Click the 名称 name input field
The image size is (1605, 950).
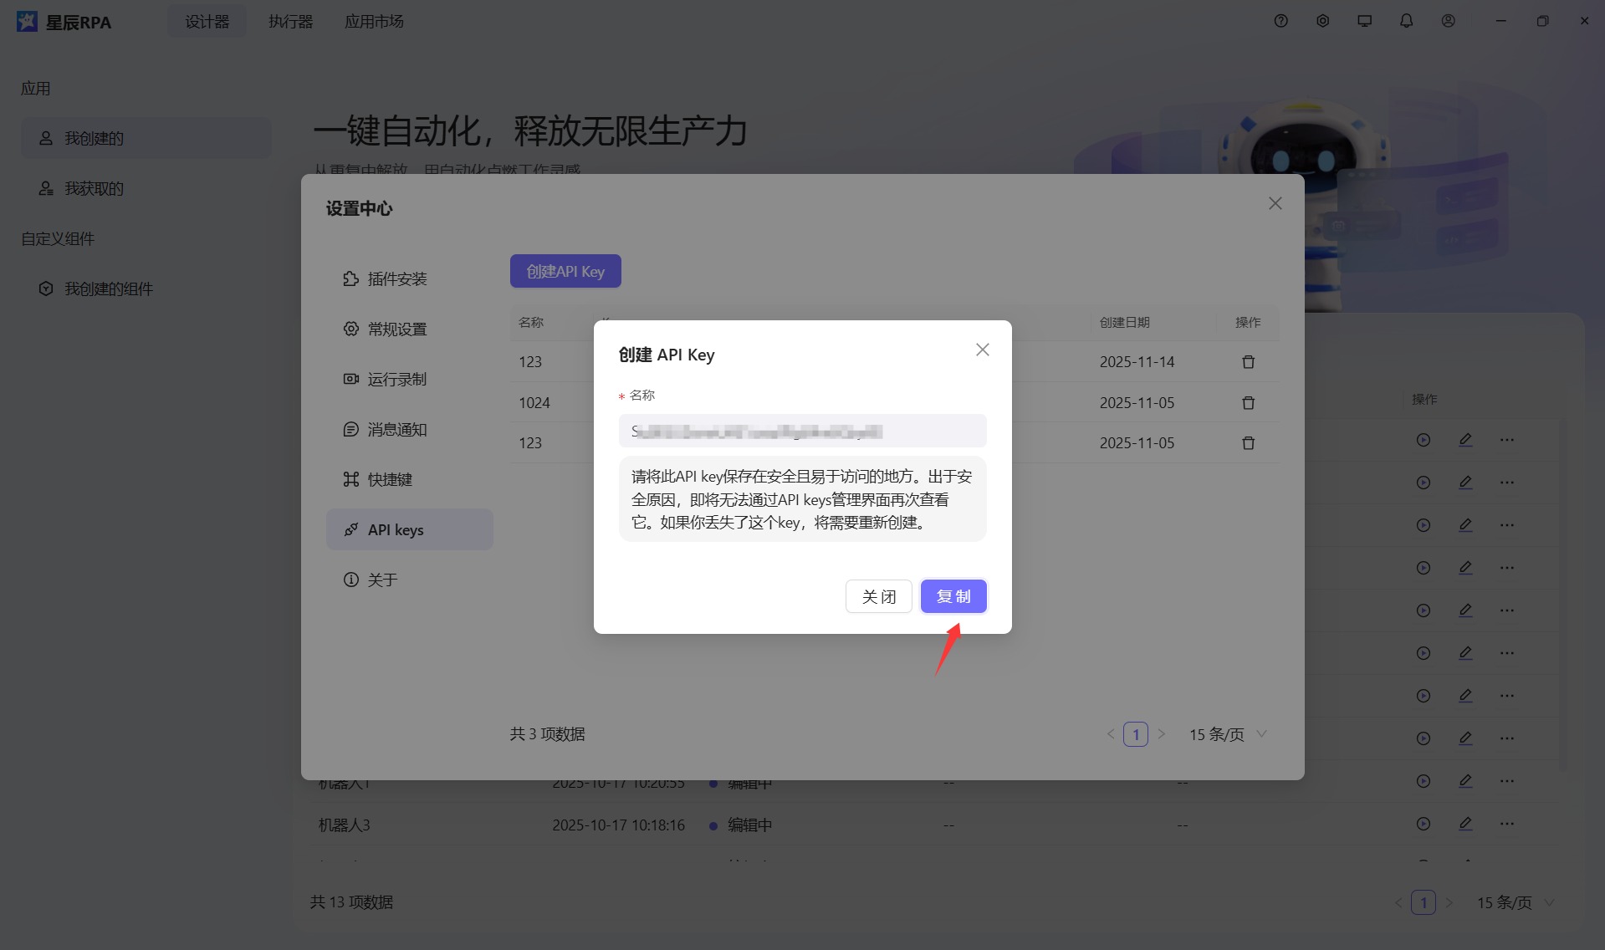click(802, 431)
